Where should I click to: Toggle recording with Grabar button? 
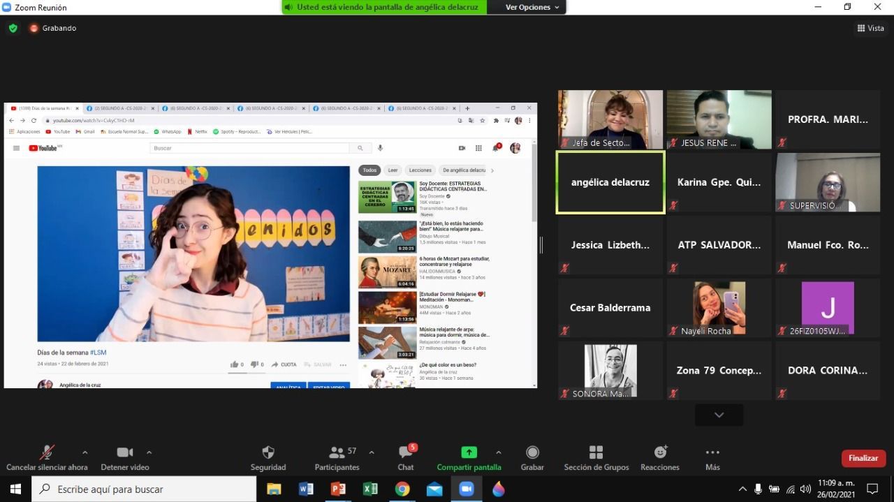(532, 453)
